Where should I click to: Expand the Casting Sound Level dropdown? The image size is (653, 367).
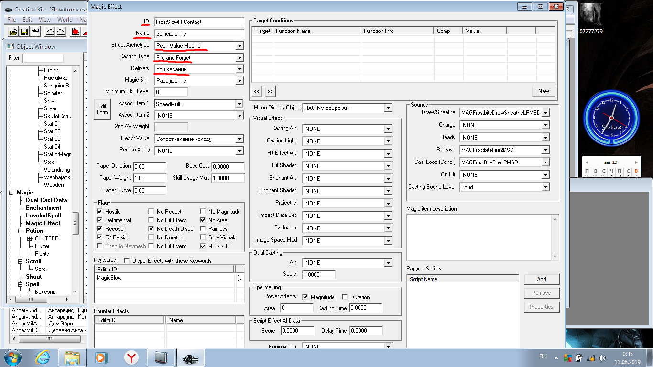(545, 187)
